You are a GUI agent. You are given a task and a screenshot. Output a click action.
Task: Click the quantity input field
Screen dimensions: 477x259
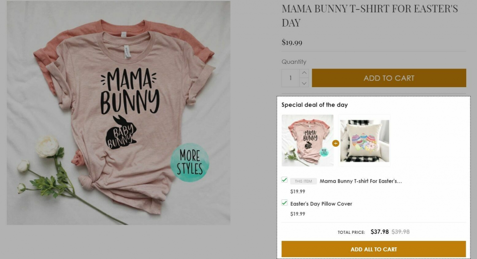pos(291,78)
